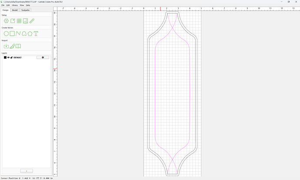Click the edit document setup icon

pos(13,21)
